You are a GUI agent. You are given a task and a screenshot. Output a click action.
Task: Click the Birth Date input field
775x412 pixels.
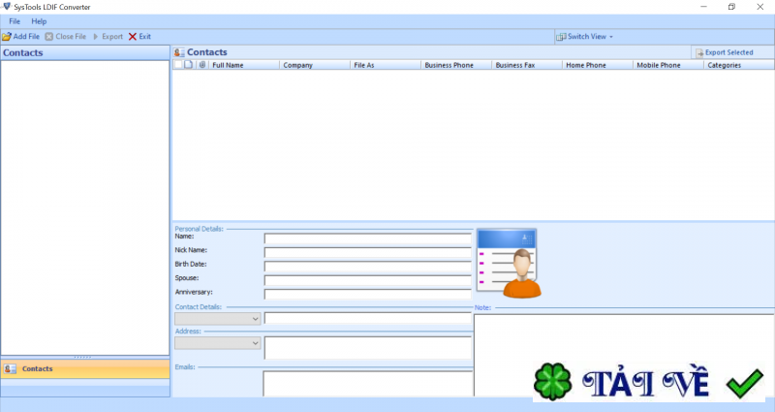click(368, 266)
